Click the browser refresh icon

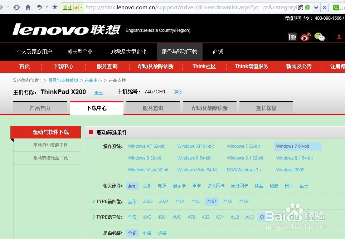tap(17, 7)
